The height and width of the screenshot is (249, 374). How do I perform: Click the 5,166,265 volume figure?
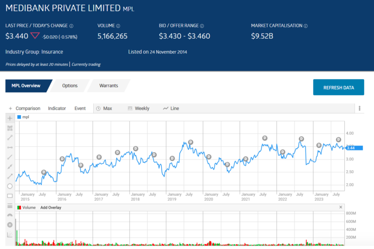click(112, 36)
